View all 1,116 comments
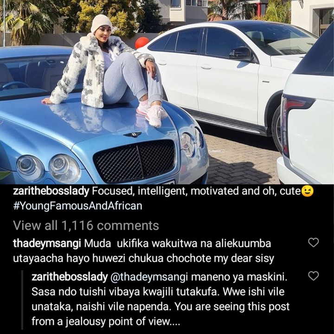This screenshot has width=334, height=334. (x=86, y=225)
